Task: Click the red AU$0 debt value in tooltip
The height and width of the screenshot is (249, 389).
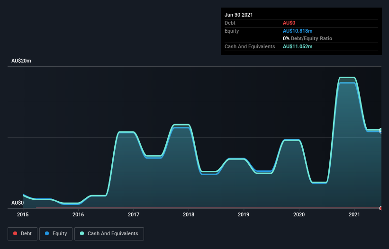Action: coord(289,23)
